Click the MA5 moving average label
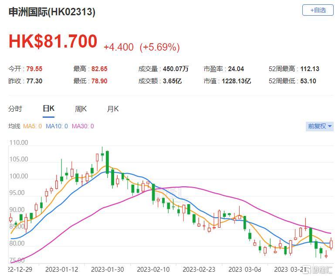 33,126
